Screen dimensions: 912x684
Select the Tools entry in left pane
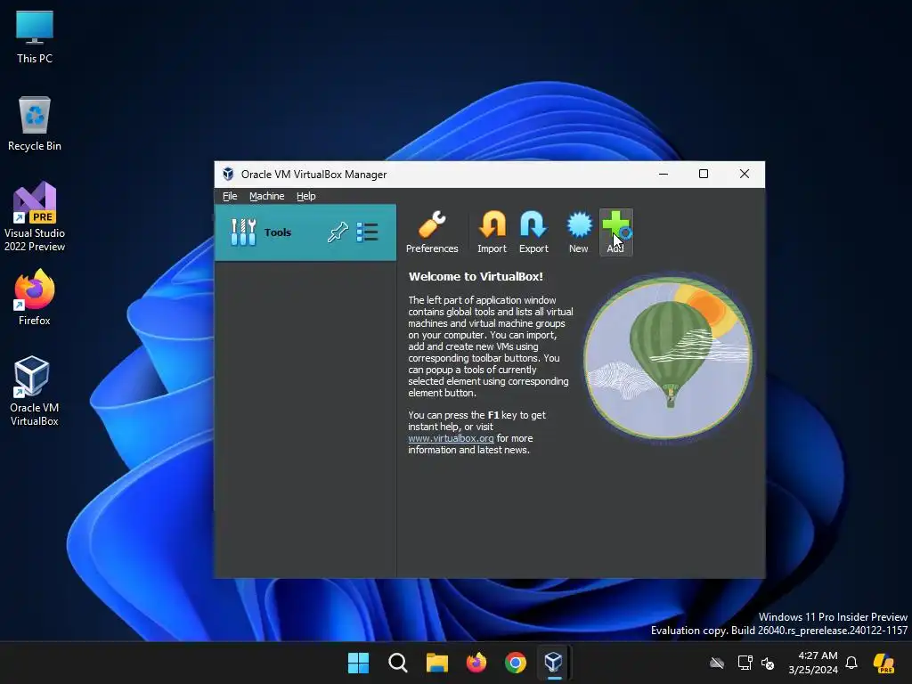[x=305, y=232]
